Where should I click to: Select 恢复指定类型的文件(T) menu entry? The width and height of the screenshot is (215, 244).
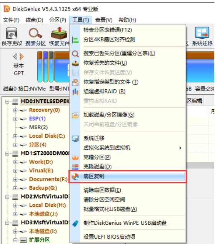(x=127, y=82)
